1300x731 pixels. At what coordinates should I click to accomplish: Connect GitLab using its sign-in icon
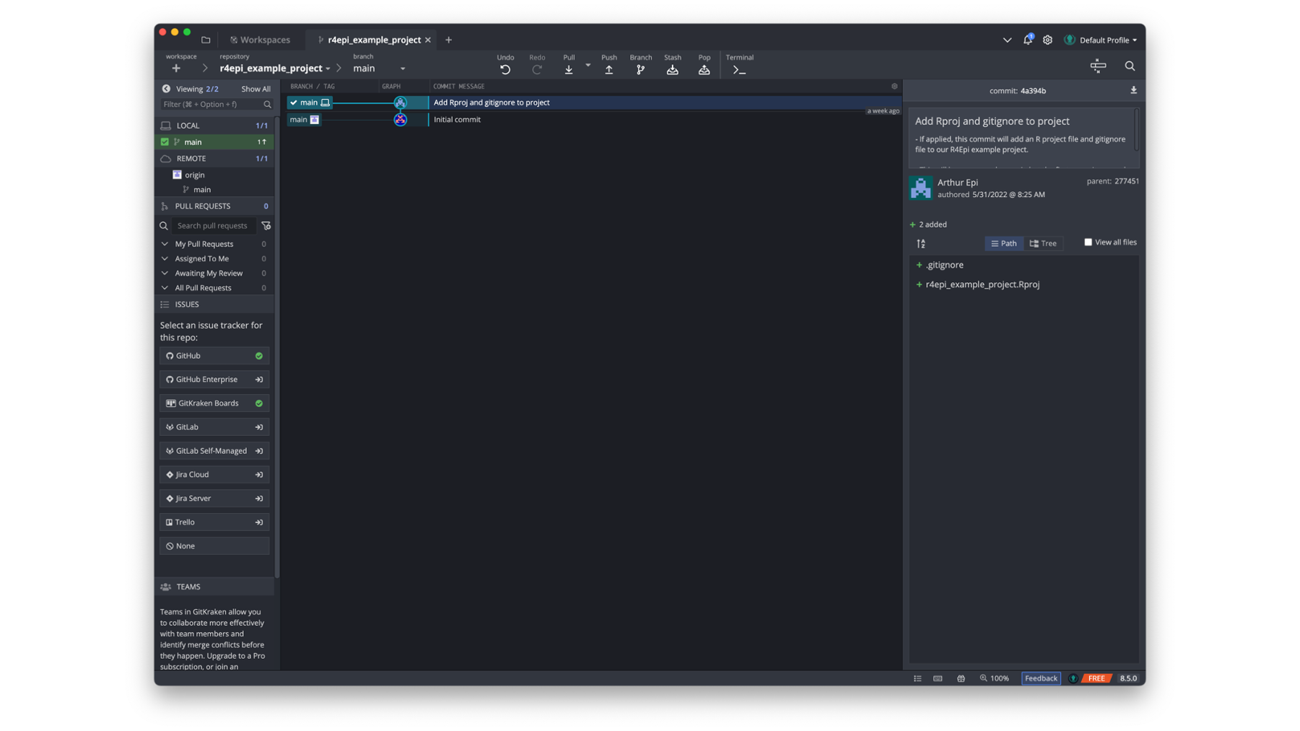pos(258,427)
